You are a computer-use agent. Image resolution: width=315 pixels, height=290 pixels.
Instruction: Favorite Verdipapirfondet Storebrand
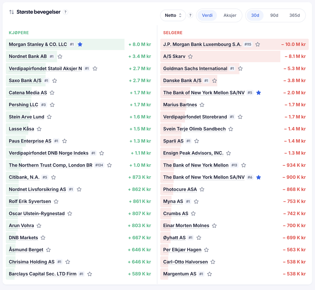[240, 117]
